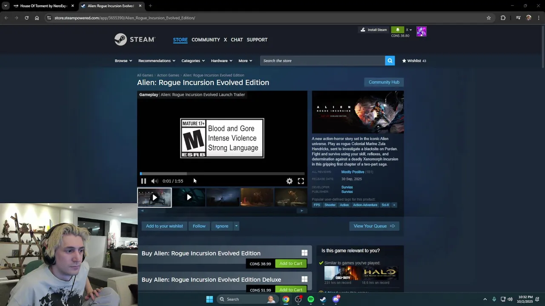Click View Your Queue
This screenshot has height=306, width=545.
[374, 226]
